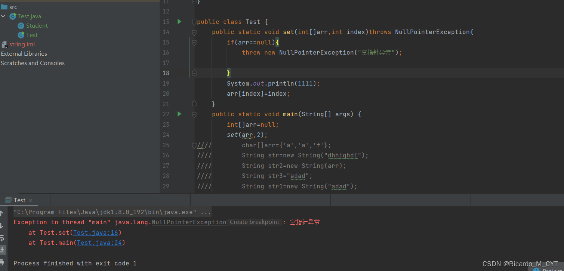Click the java.exe command line in console
564x271 pixels.
click(x=112, y=212)
